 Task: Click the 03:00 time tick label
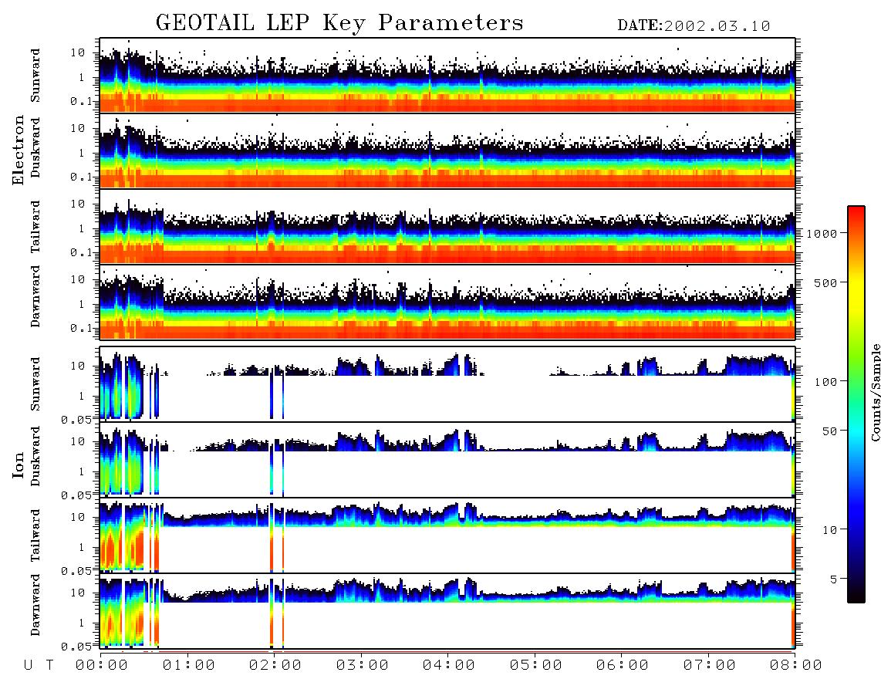pos(363,666)
